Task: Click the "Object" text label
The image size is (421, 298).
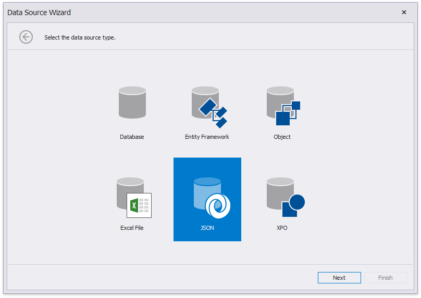Action: 282,137
